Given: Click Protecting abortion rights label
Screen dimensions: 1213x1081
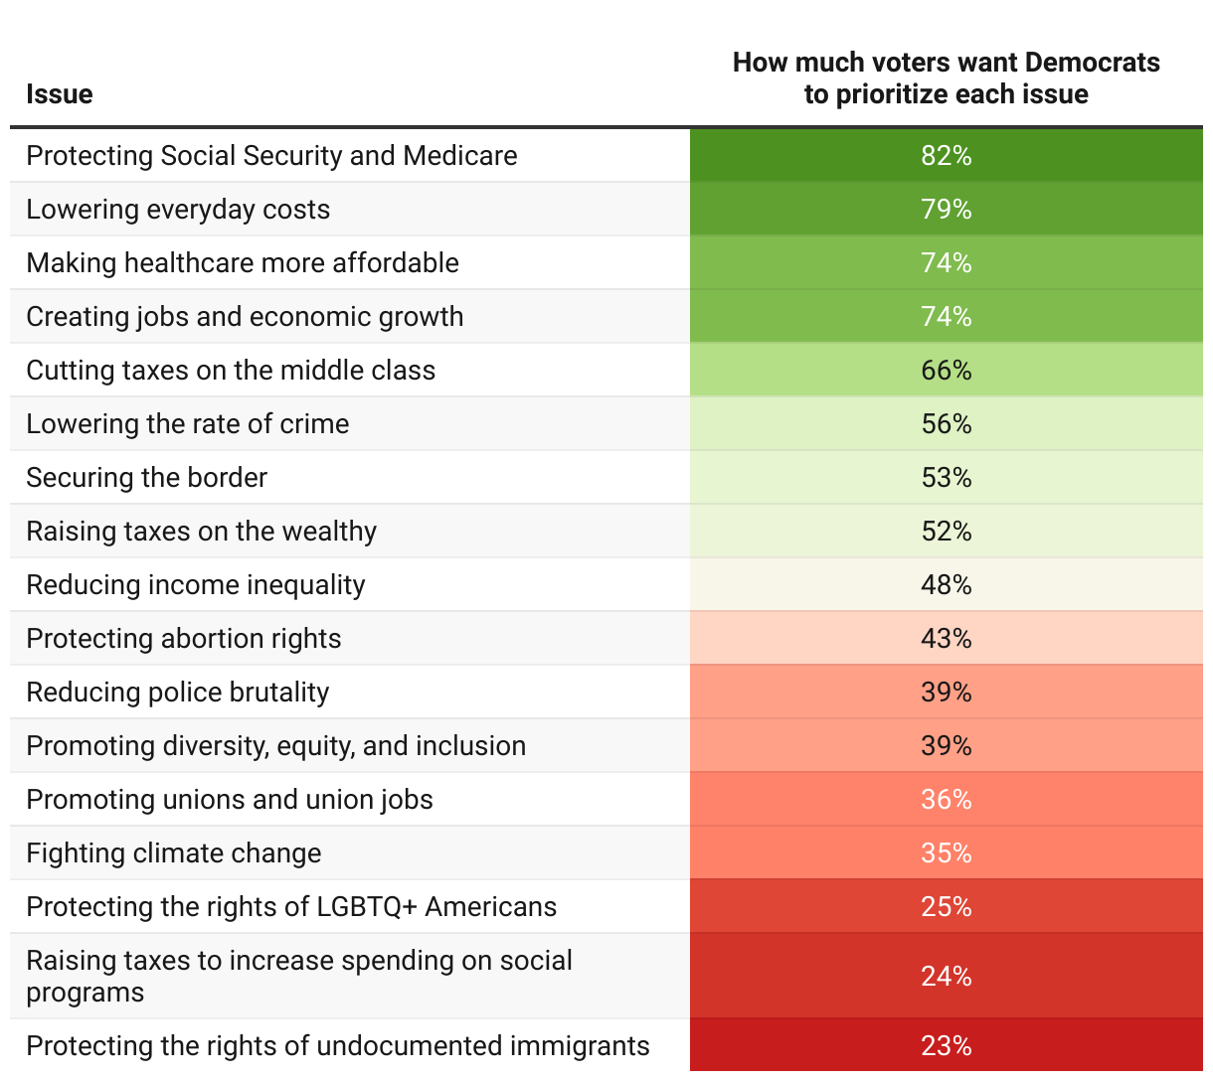Looking at the screenshot, I should coord(184,639).
